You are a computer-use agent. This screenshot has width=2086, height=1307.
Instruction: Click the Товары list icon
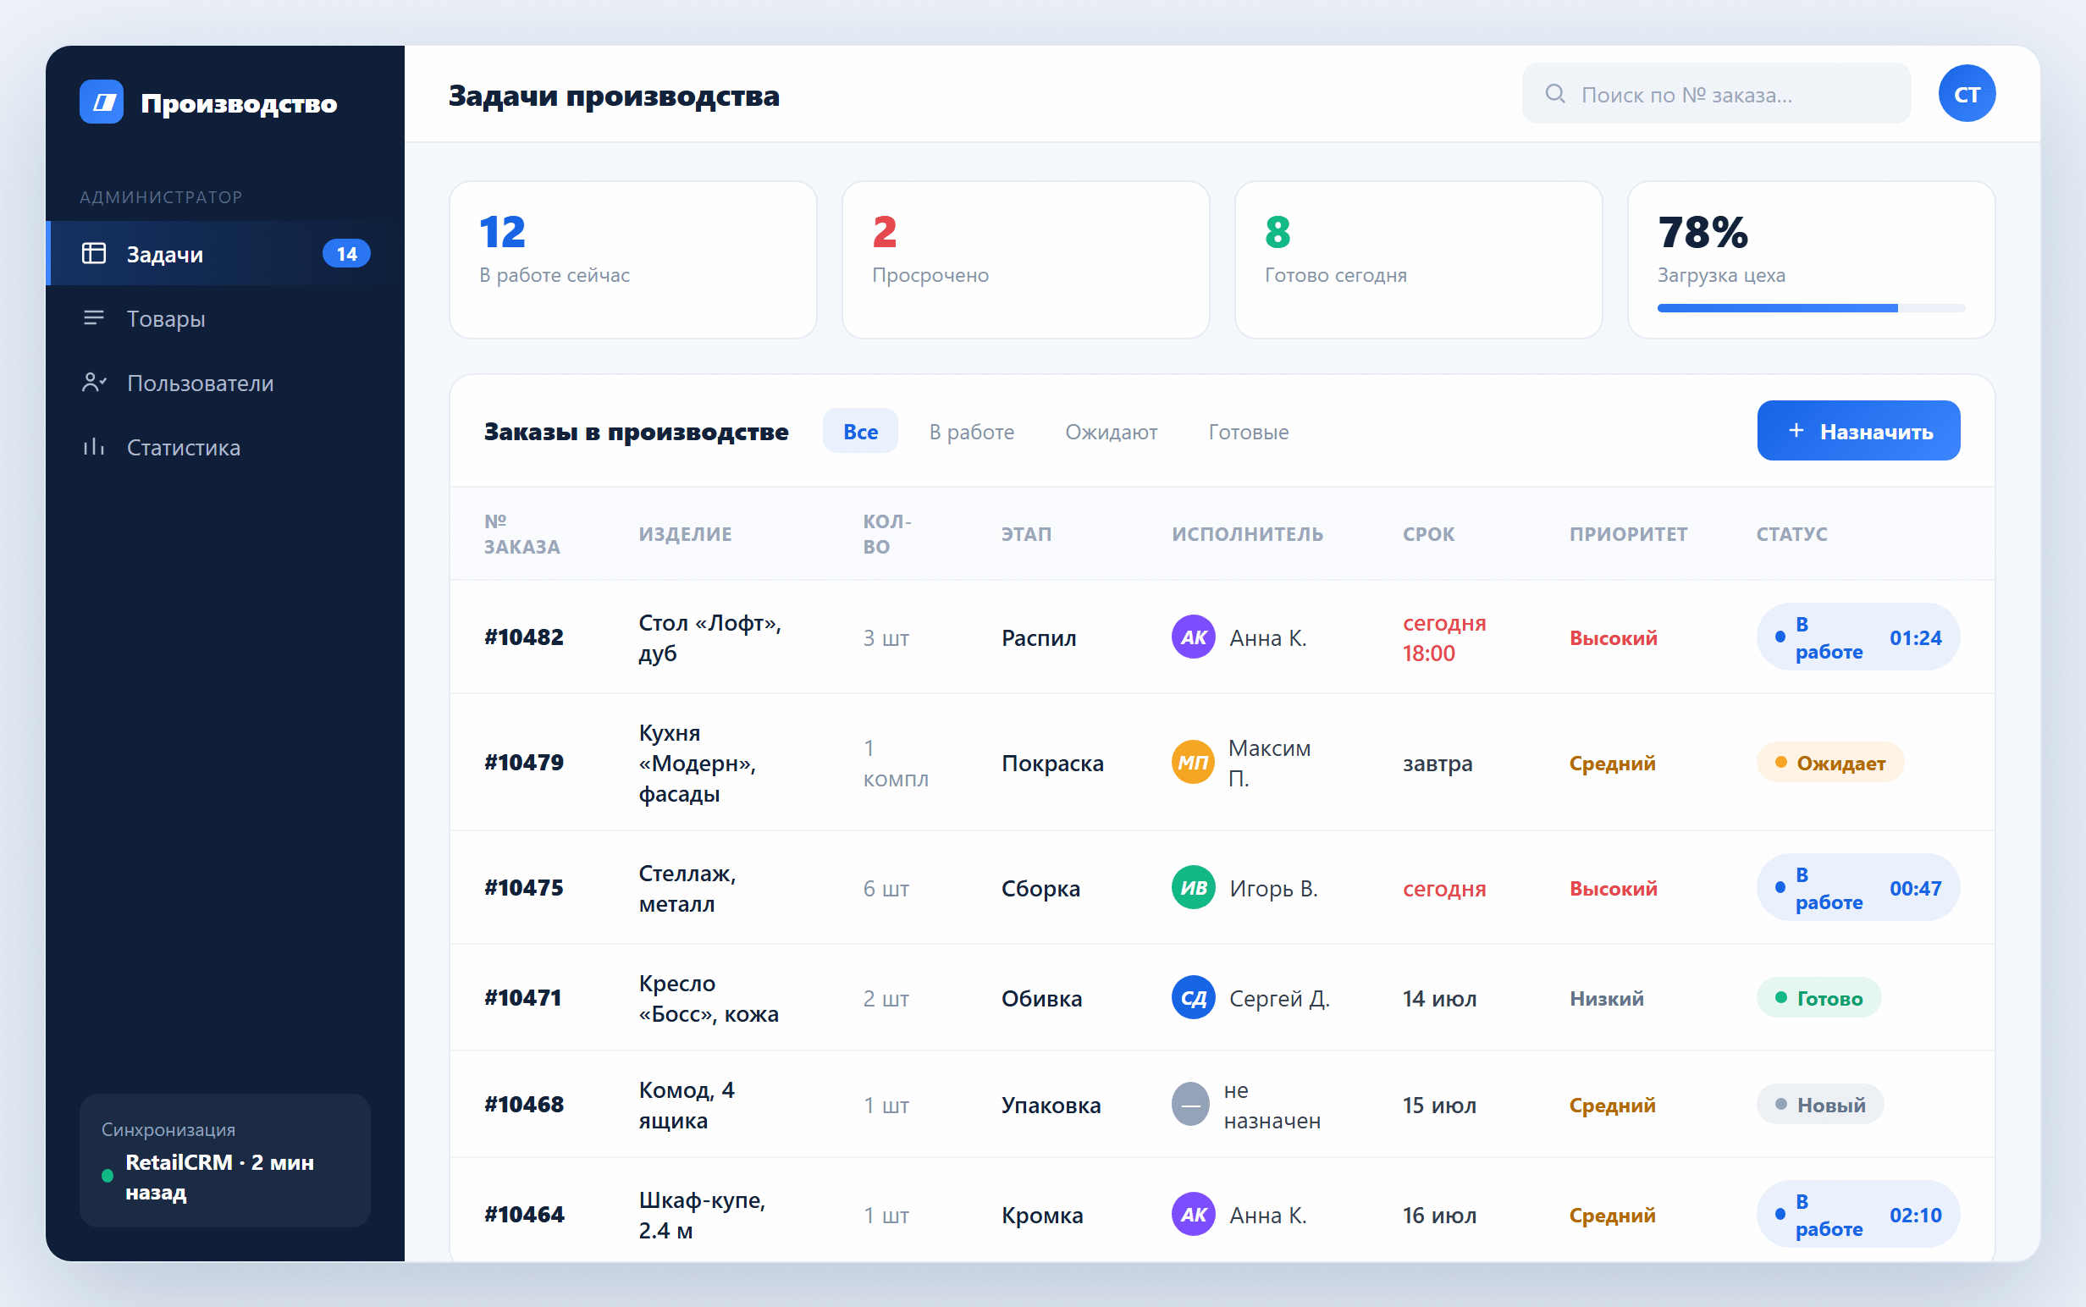tap(93, 318)
